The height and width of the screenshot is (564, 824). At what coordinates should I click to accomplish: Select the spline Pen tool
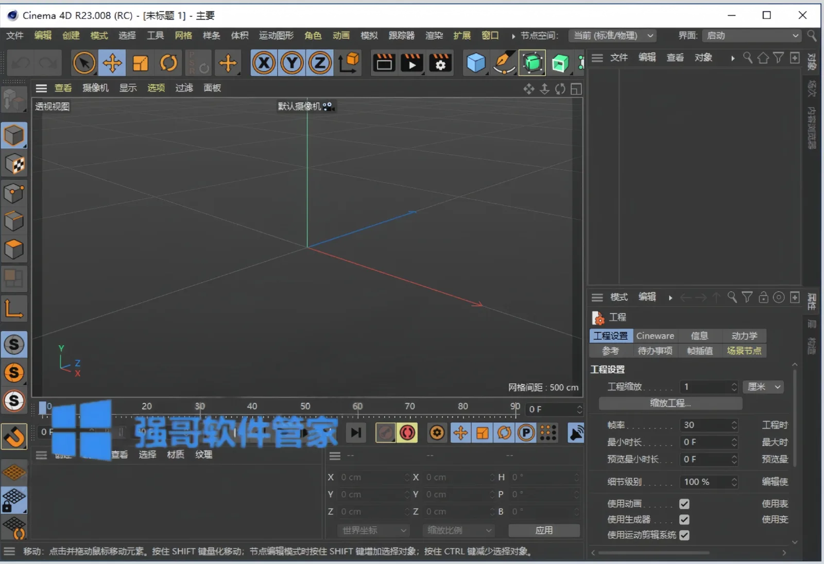coord(504,63)
